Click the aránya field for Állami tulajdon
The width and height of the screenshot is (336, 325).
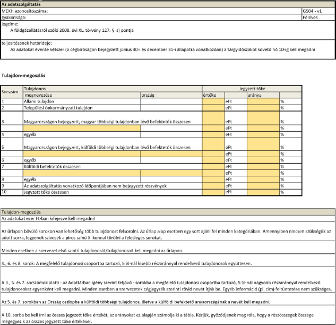(x=263, y=101)
